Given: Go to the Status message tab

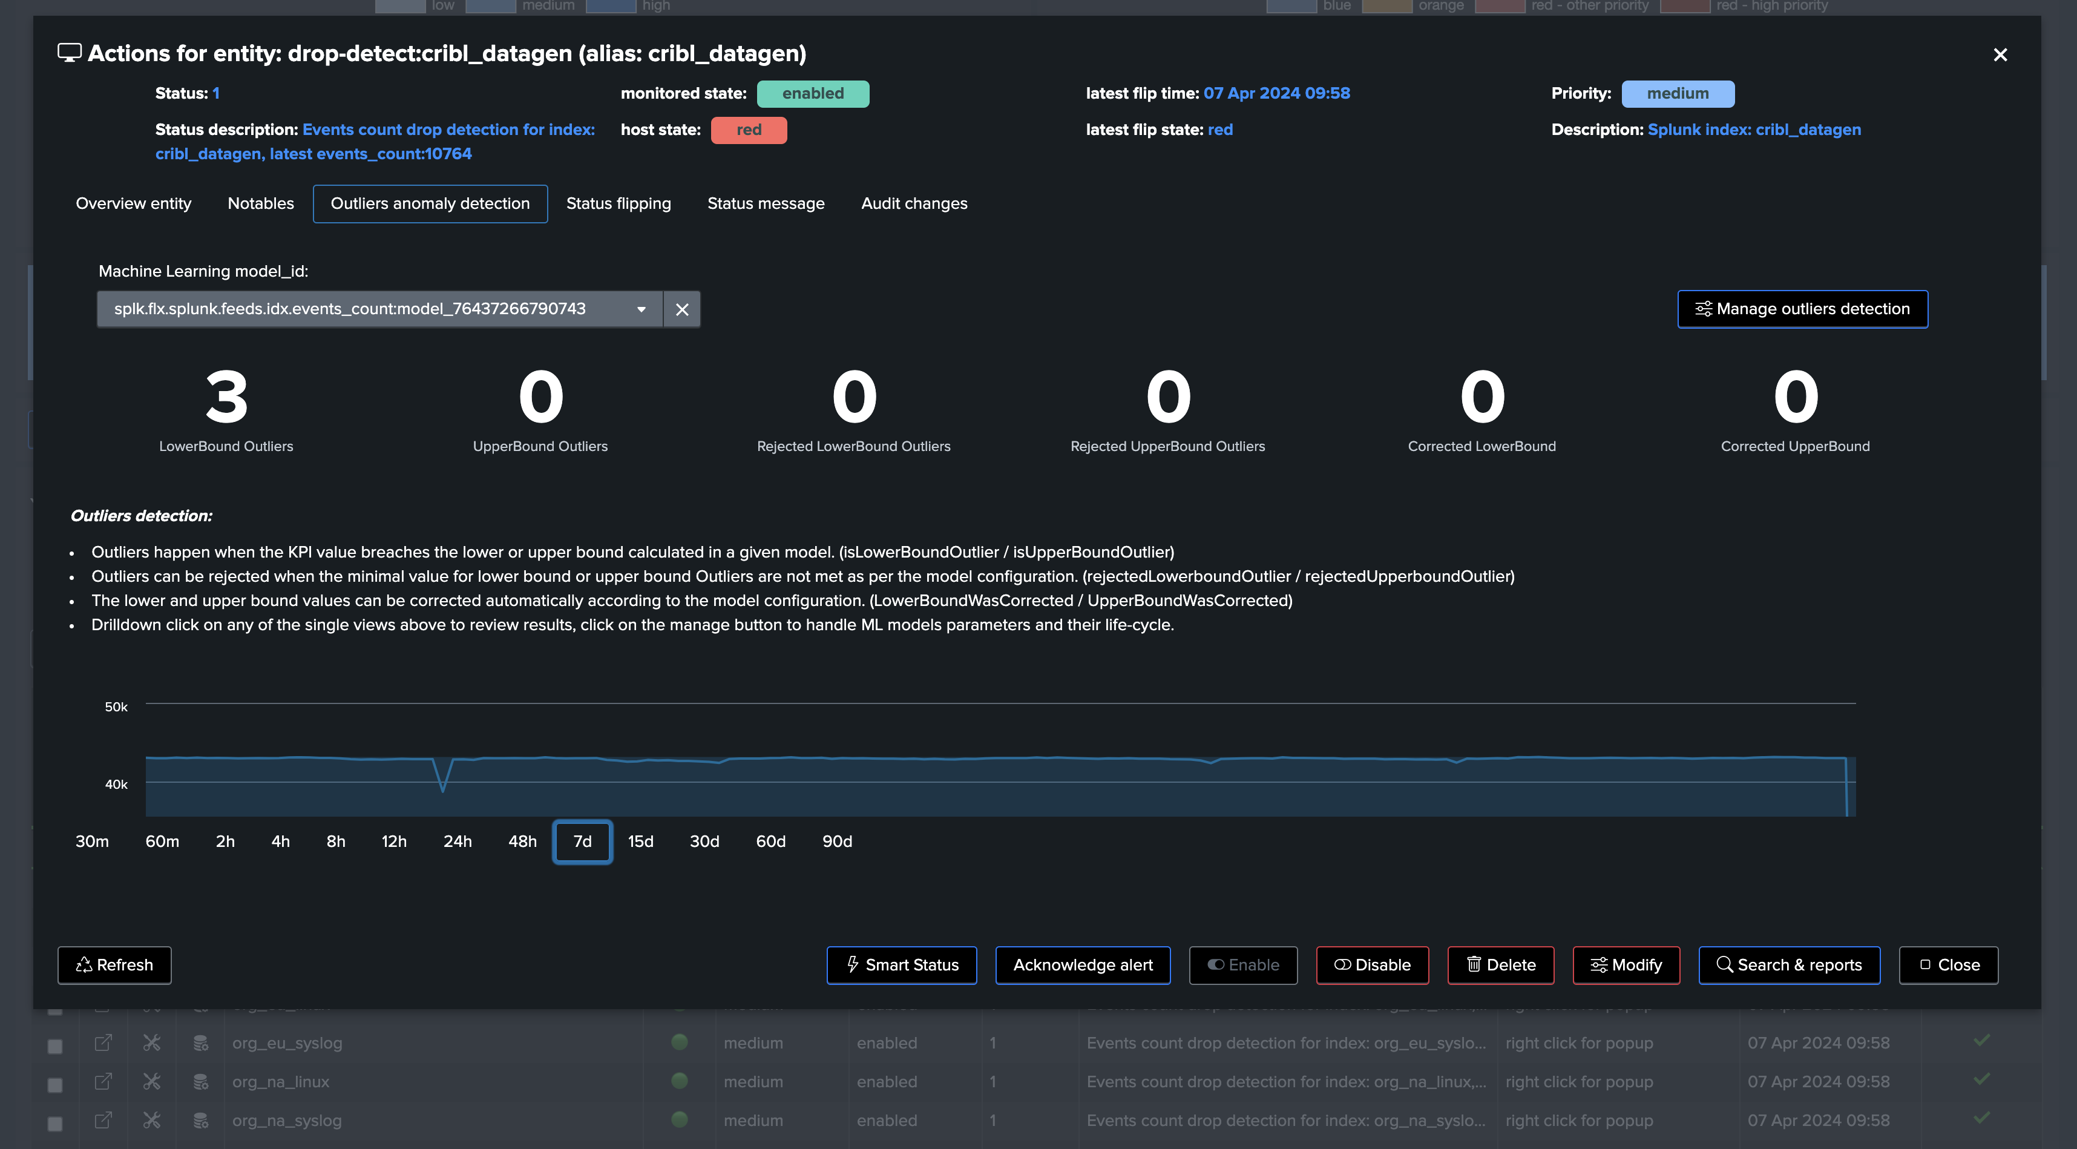Looking at the screenshot, I should tap(766, 203).
